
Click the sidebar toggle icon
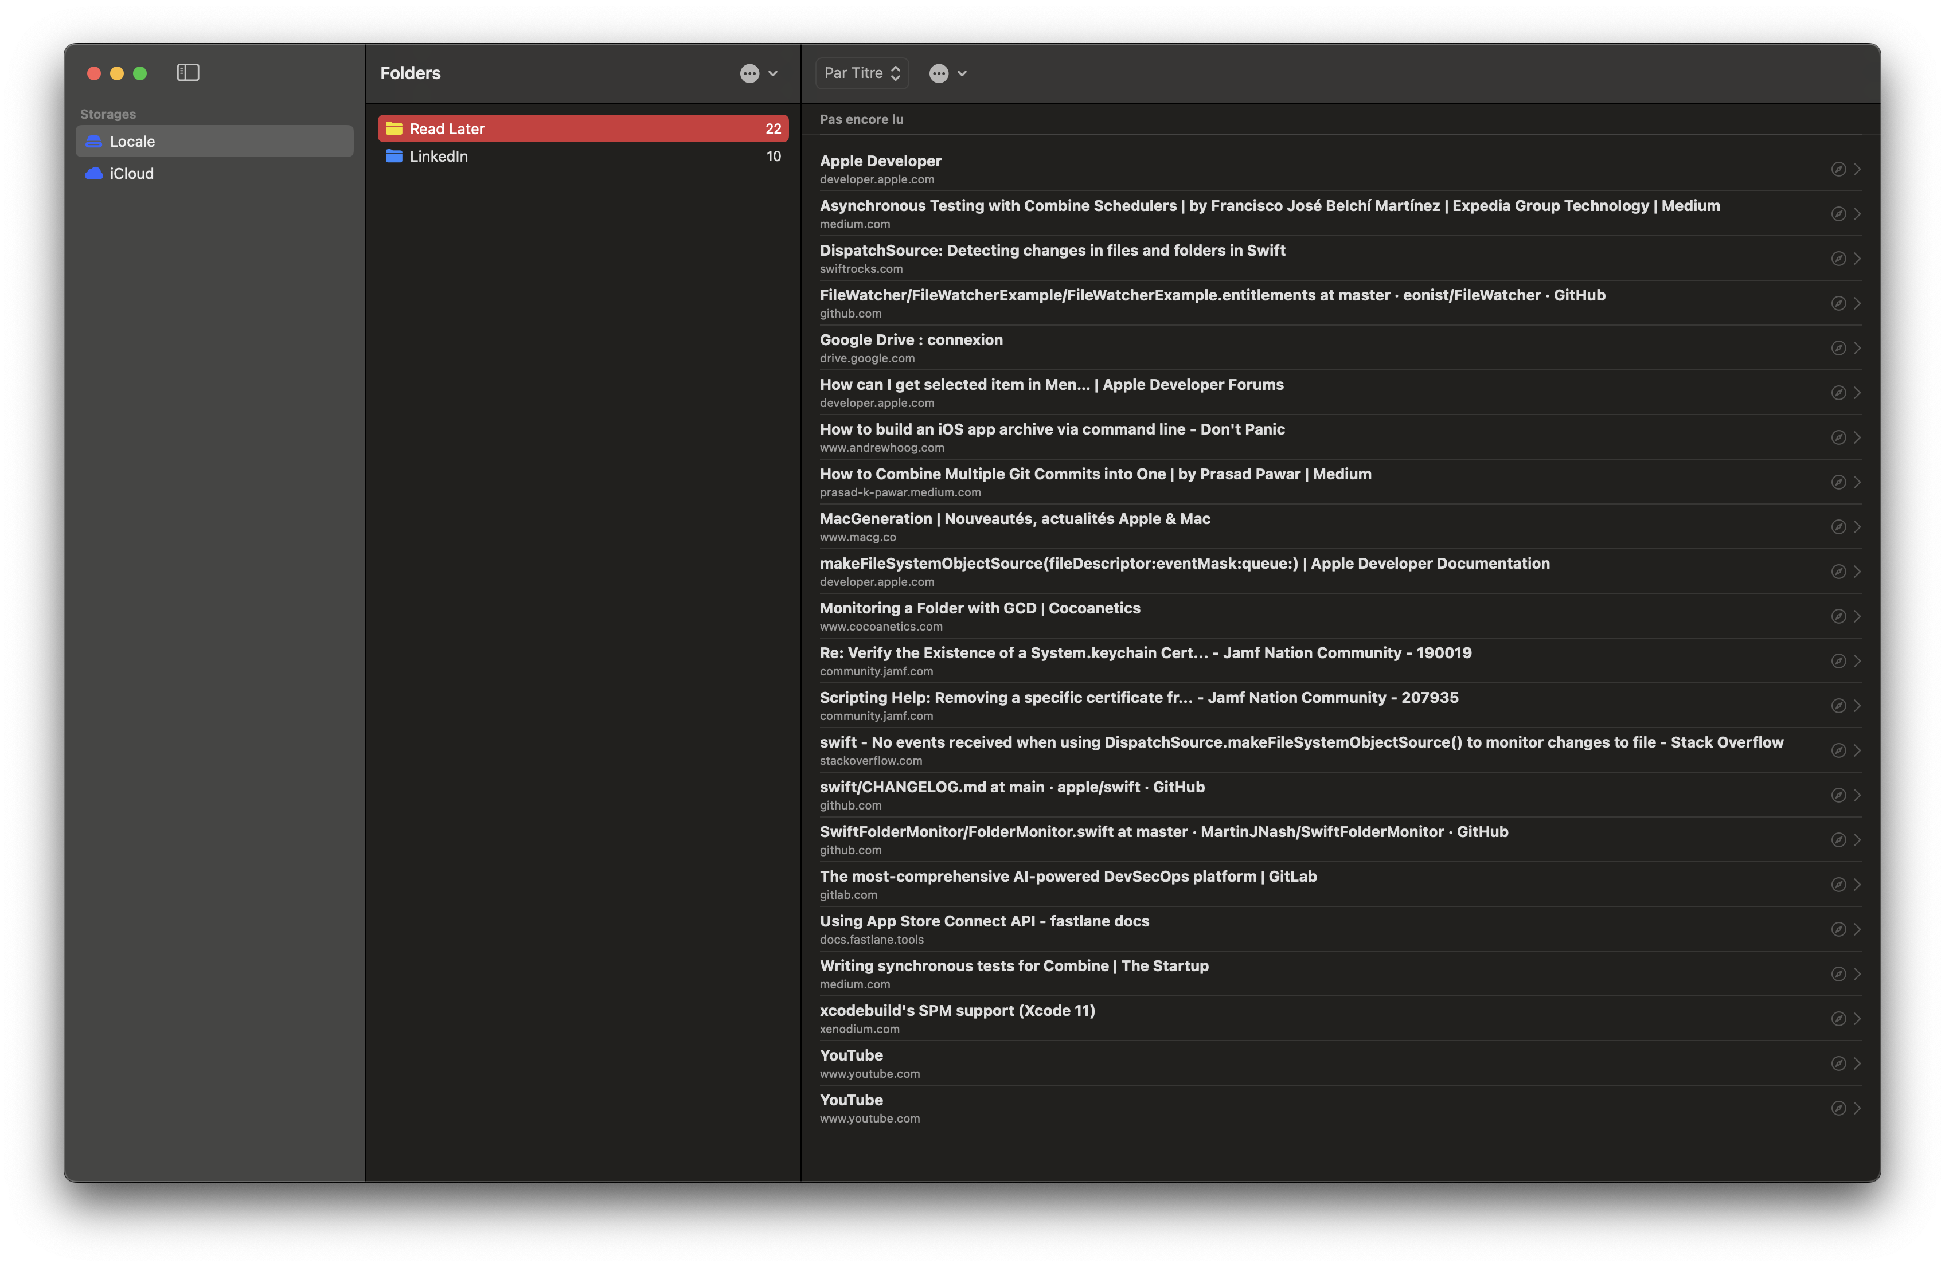[186, 71]
